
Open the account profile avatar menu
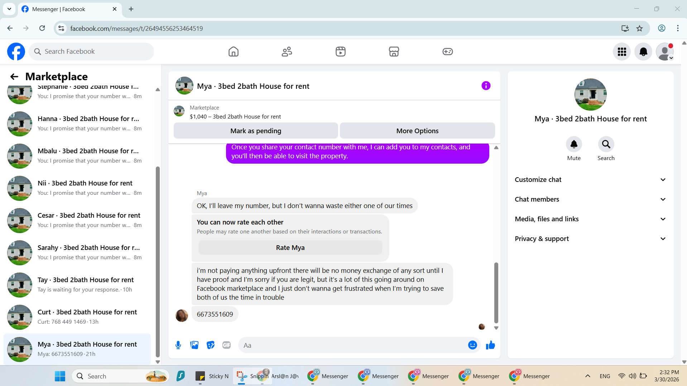(665, 52)
